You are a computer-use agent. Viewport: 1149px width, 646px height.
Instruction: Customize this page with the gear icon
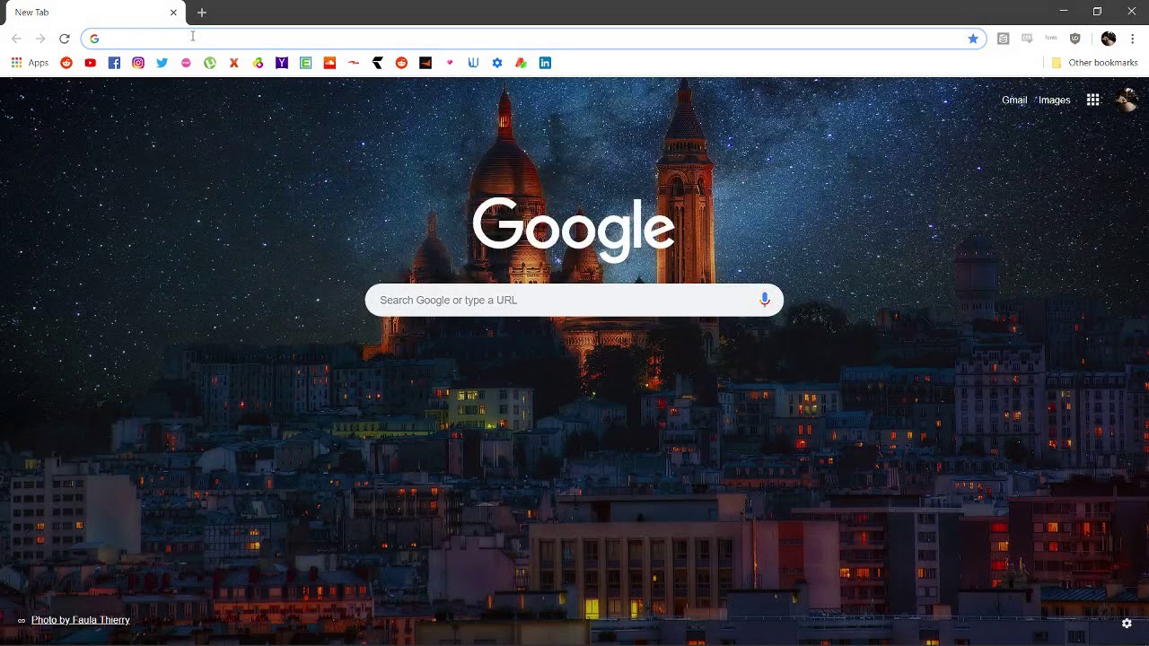pyautogui.click(x=1127, y=623)
